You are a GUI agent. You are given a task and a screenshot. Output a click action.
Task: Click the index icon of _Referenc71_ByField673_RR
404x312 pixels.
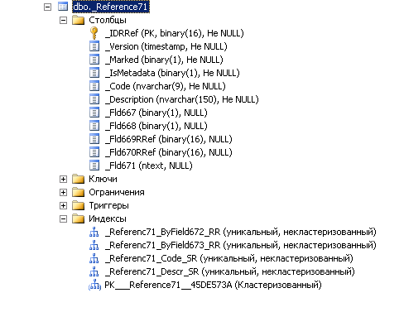94,245
